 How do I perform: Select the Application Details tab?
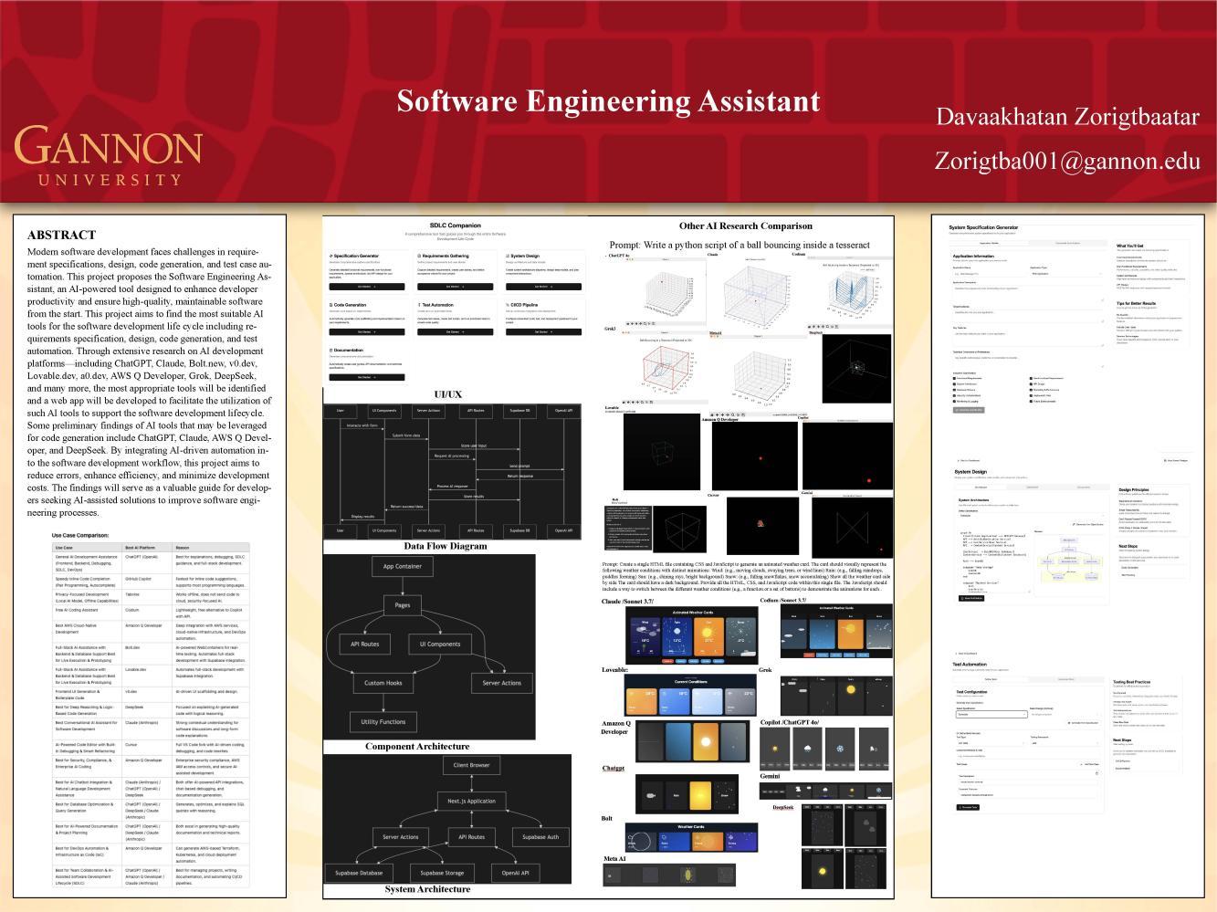989,243
